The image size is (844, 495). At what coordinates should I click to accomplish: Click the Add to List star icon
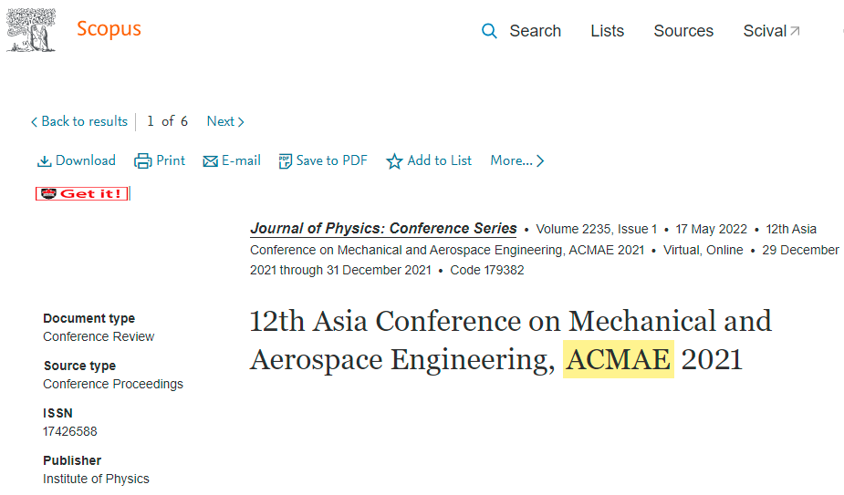(394, 160)
